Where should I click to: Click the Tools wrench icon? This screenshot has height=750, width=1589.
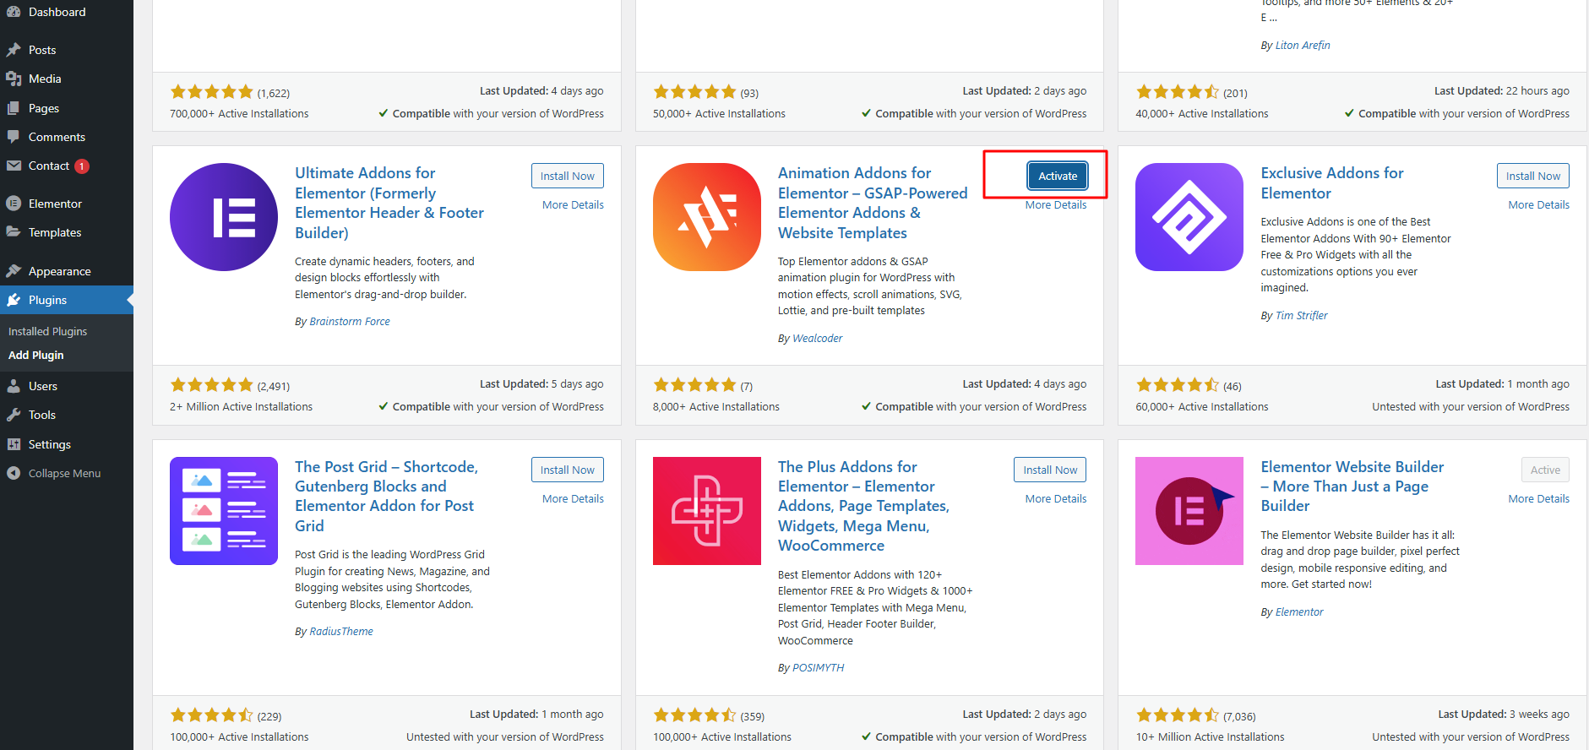click(x=14, y=415)
